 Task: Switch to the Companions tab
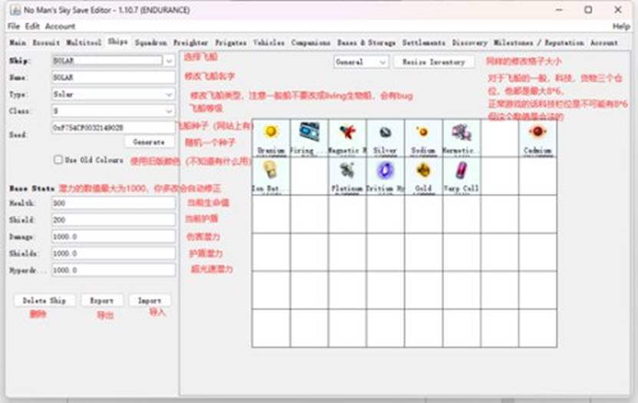pos(311,43)
